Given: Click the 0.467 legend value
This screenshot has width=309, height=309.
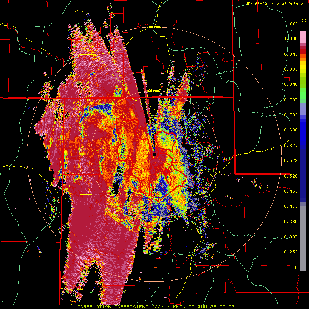Looking at the screenshot, I should coord(291,191).
